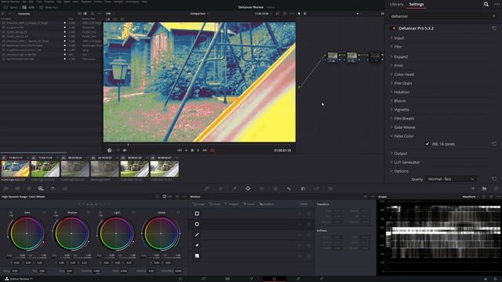Open the LUTs panel button
This screenshot has width=502, height=282.
28,7
